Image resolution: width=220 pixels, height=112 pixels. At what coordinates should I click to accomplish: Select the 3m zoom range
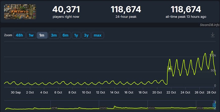tap(54, 35)
